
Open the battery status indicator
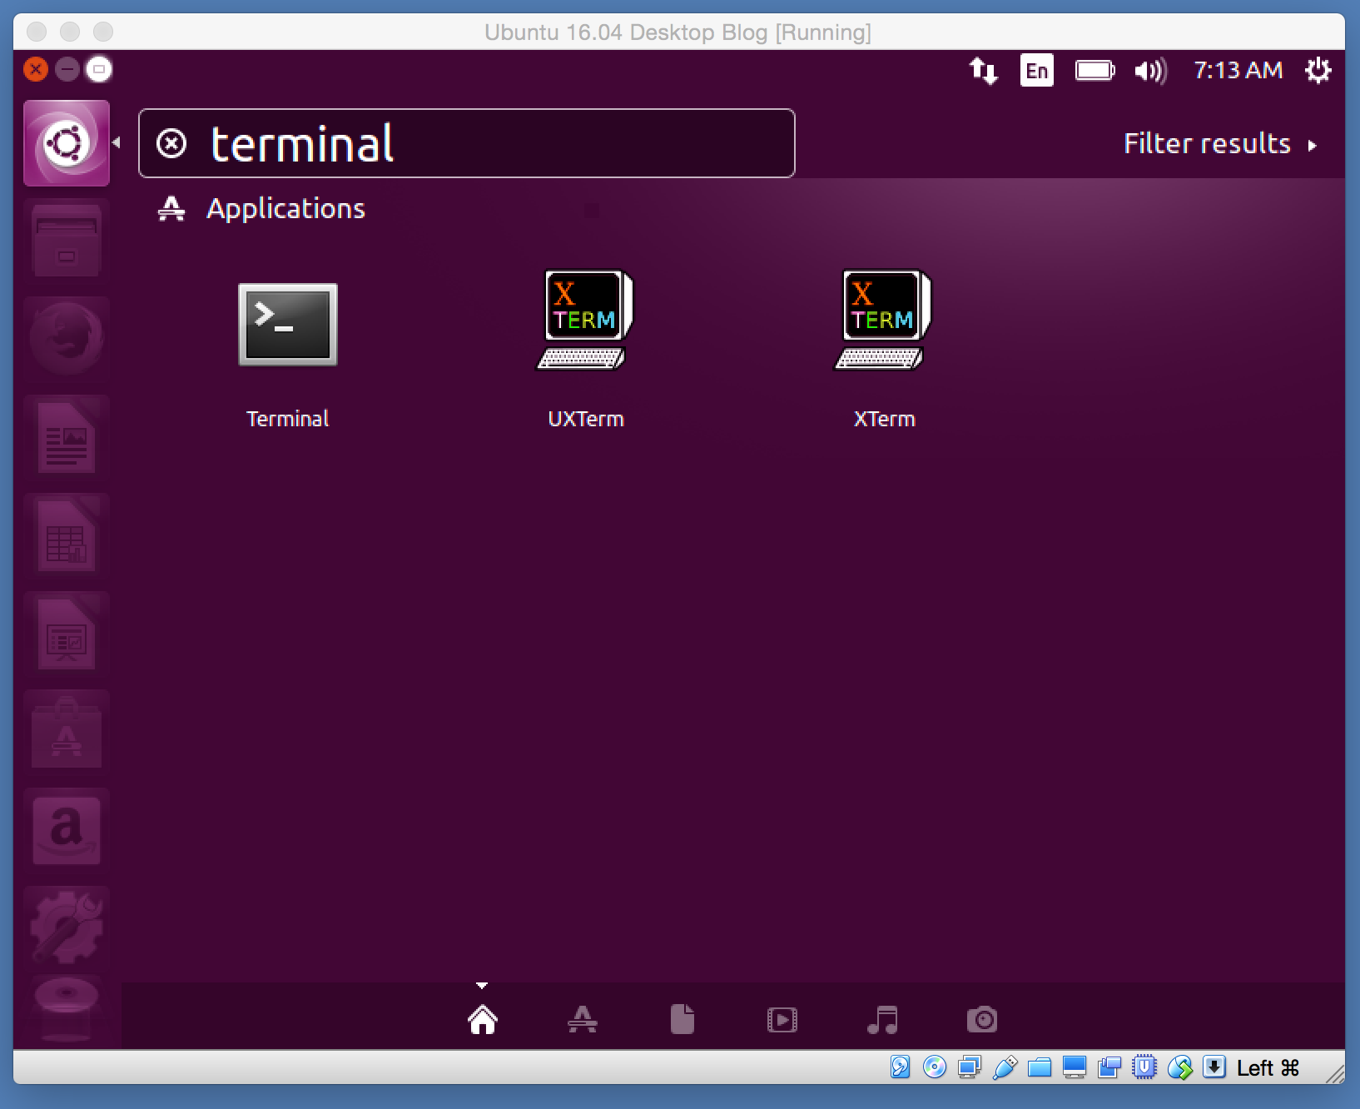[1094, 71]
